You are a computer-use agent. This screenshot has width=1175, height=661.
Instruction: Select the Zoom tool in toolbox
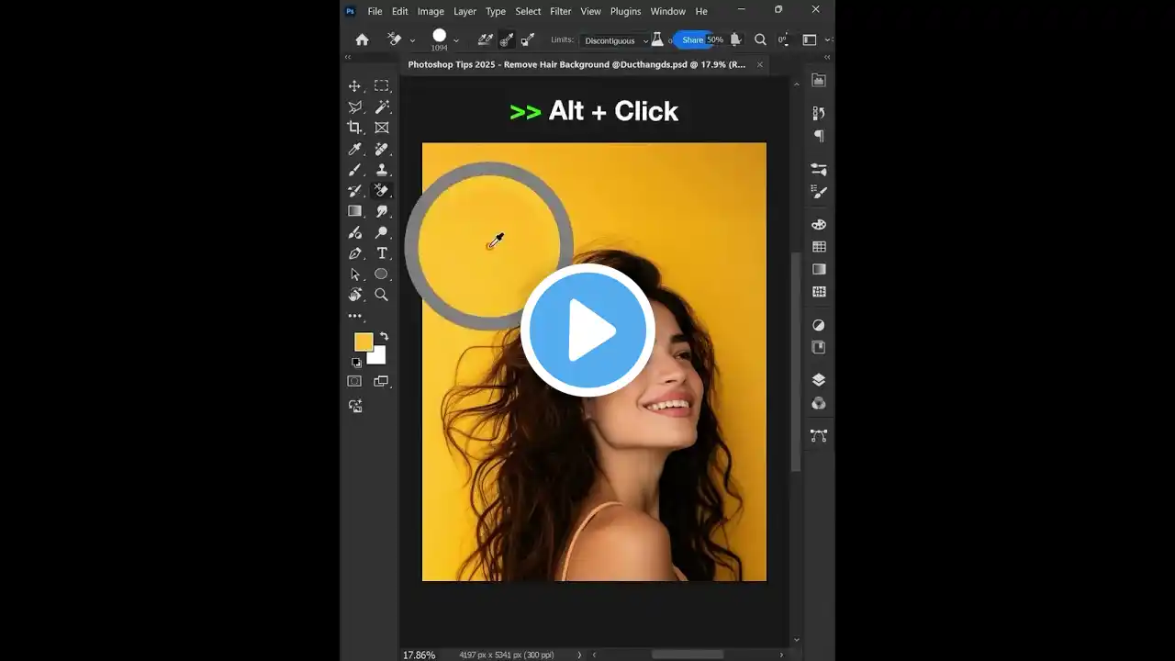382,295
